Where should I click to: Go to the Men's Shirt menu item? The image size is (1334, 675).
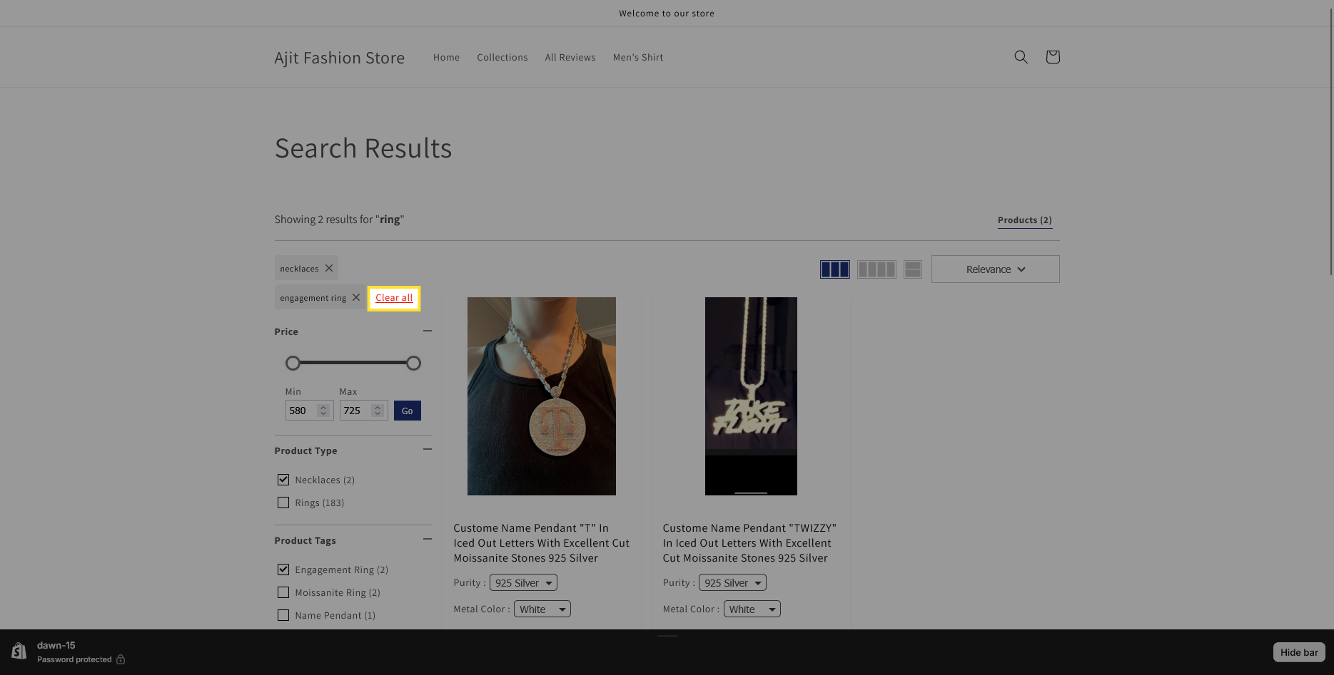(638, 57)
